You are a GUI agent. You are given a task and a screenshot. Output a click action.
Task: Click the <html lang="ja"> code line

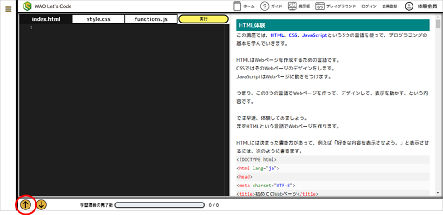(333, 168)
